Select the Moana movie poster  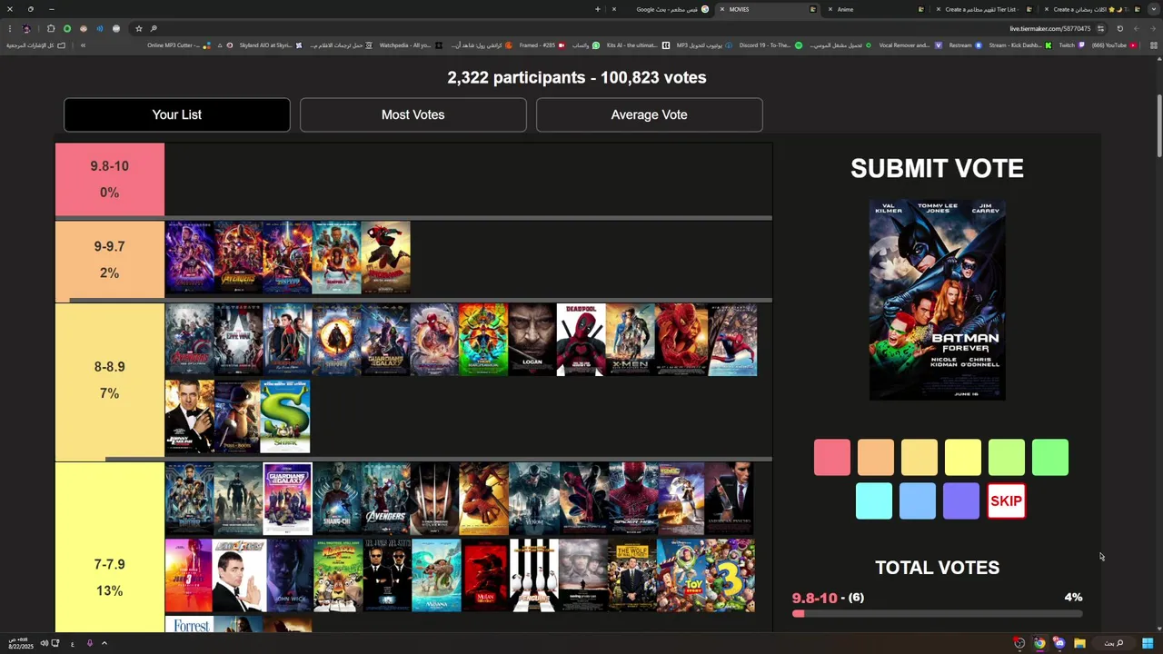pyautogui.click(x=436, y=576)
